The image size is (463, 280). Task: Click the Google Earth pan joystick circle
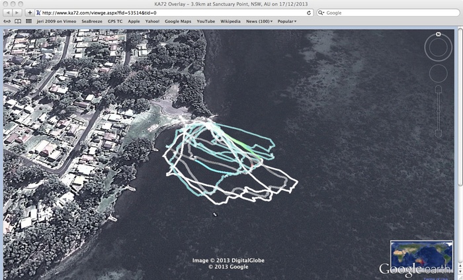pyautogui.click(x=438, y=73)
